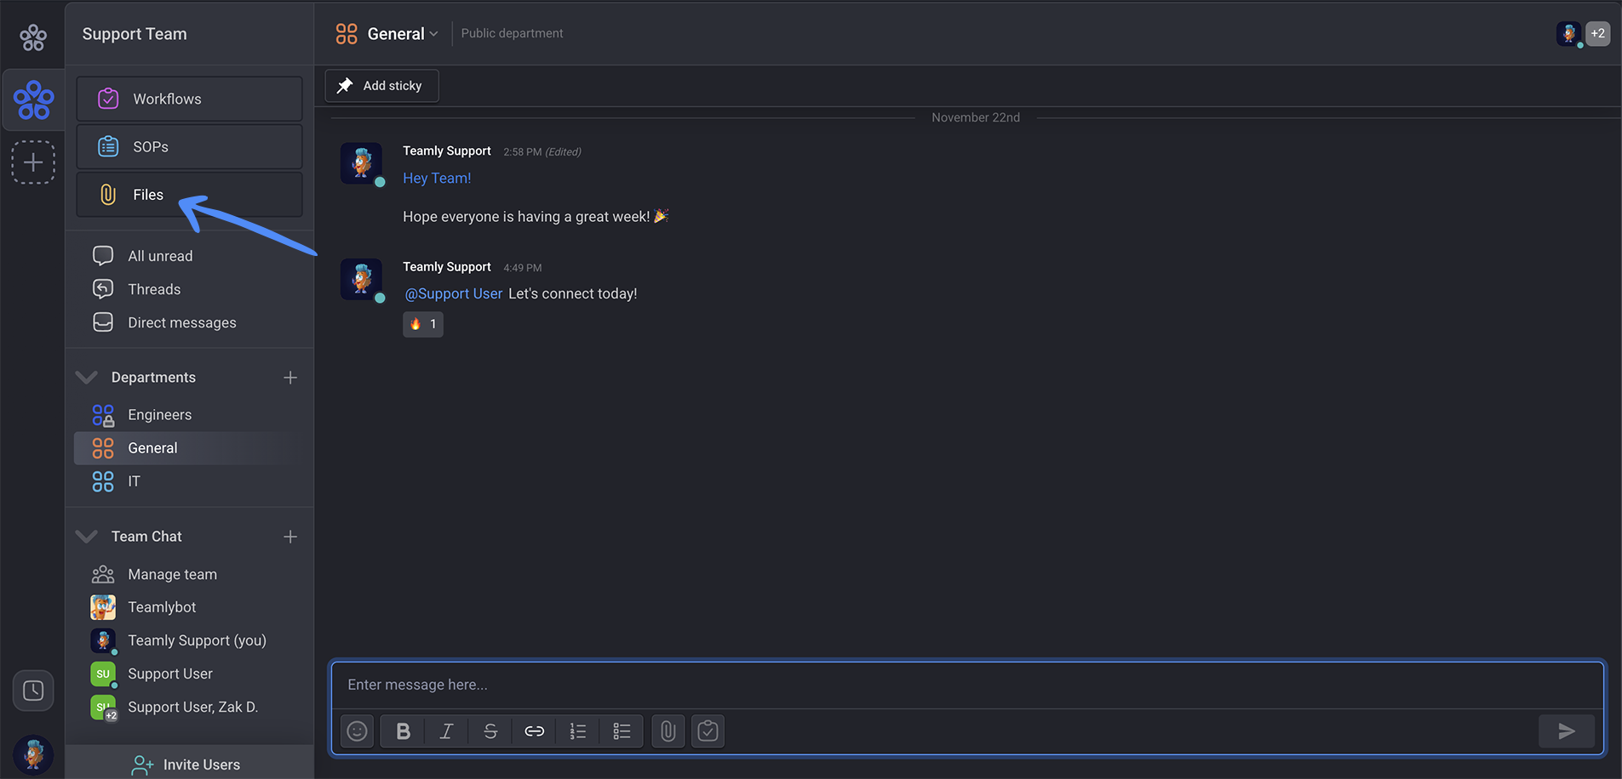Focus the Enter message here field
This screenshot has width=1622, height=779.
(967, 685)
